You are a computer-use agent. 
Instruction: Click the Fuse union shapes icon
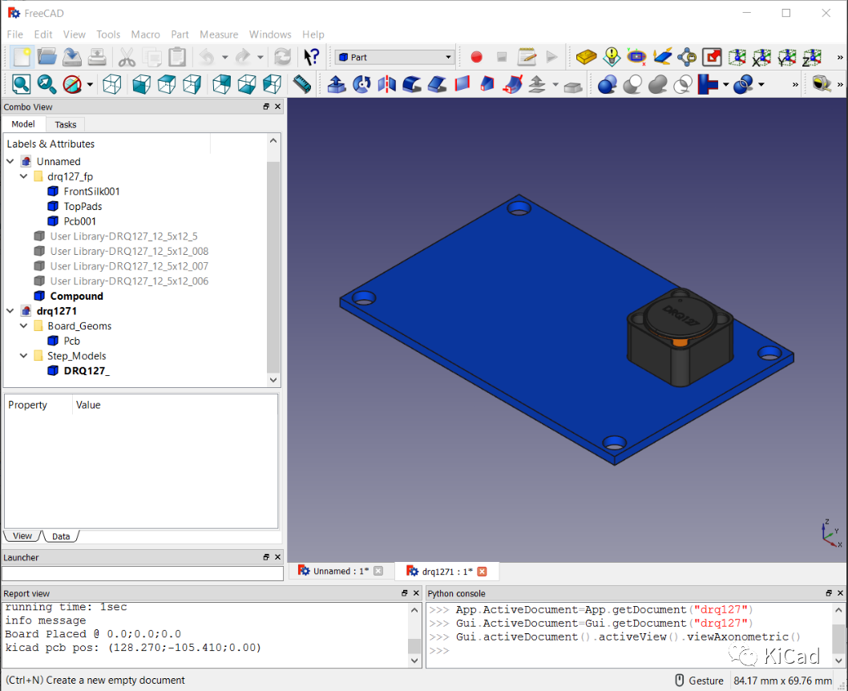[657, 84]
